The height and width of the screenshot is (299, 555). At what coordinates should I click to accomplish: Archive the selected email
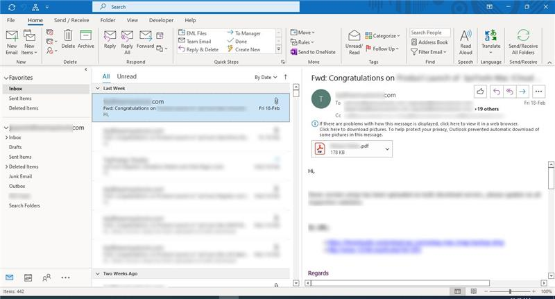[x=85, y=40]
